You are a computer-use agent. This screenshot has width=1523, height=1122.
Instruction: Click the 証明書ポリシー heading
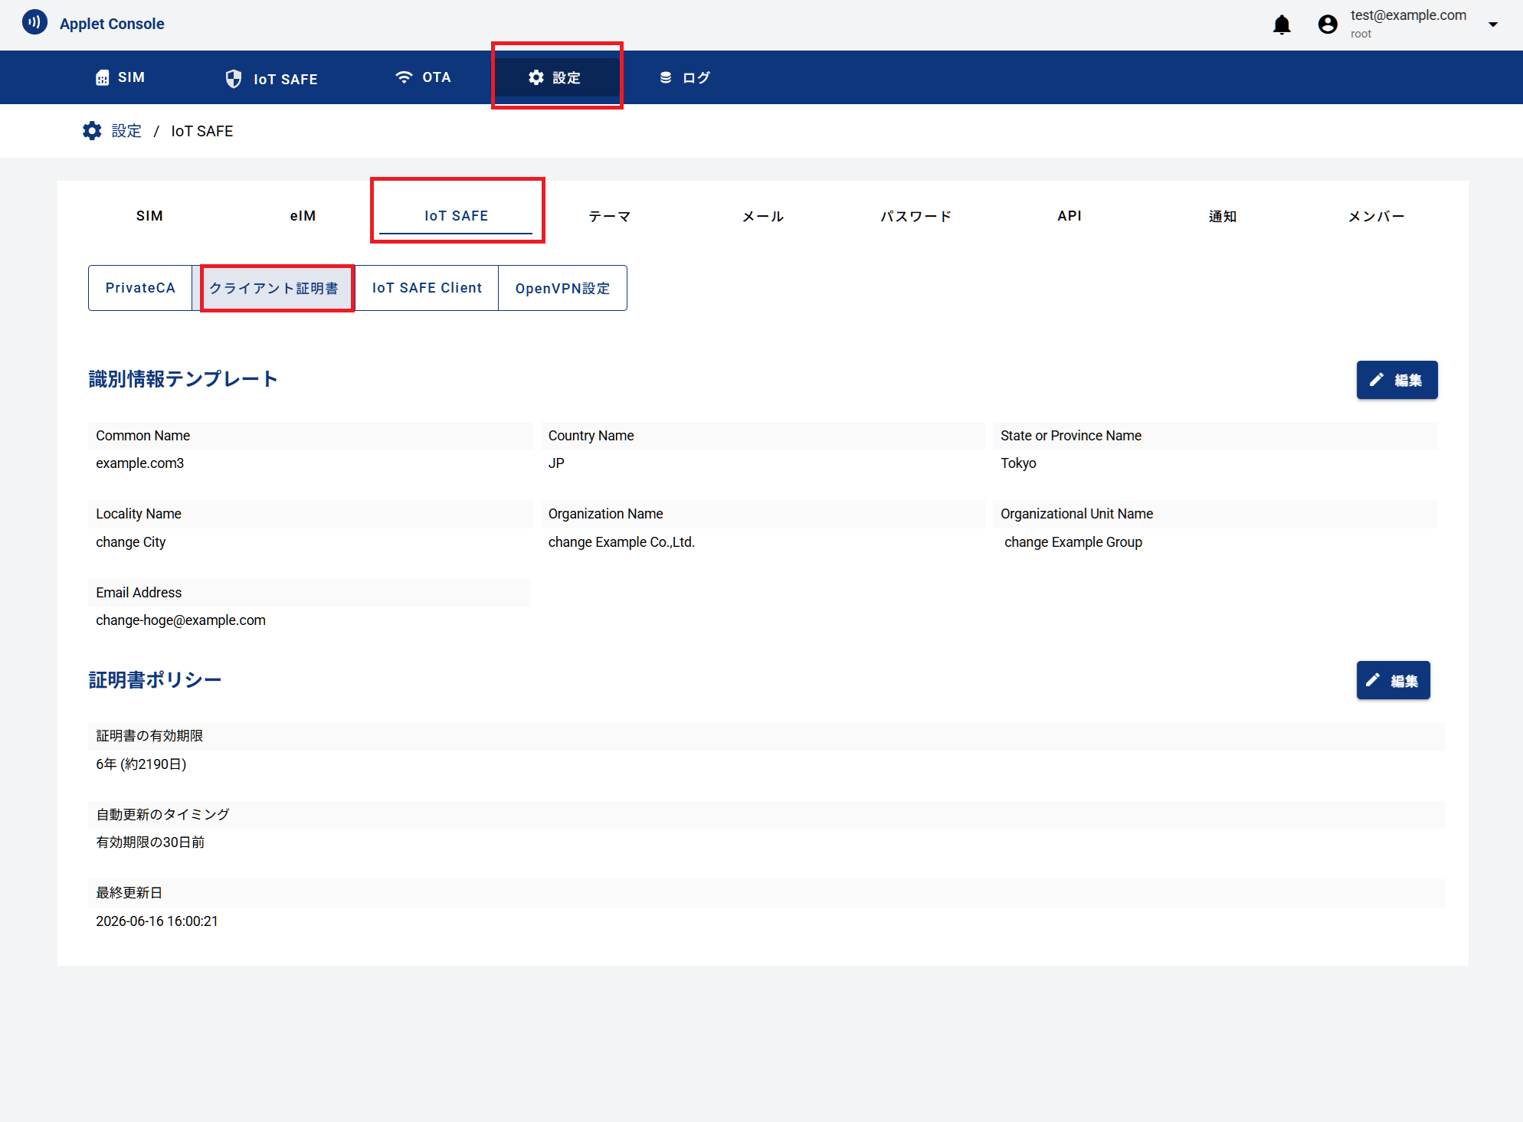click(155, 680)
